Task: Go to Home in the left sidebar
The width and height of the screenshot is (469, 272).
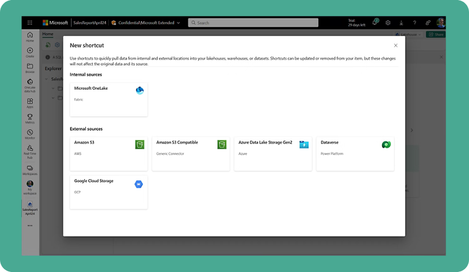Action: coord(30,37)
